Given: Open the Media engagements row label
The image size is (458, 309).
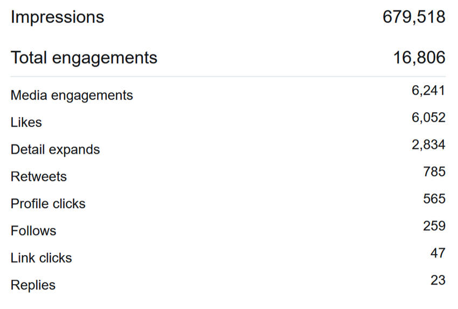Looking at the screenshot, I should [72, 95].
